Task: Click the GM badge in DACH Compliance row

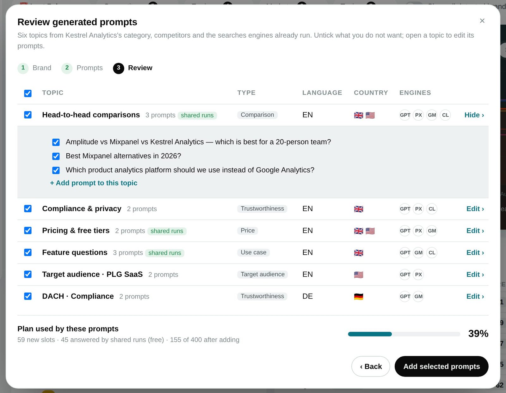Action: (x=418, y=296)
